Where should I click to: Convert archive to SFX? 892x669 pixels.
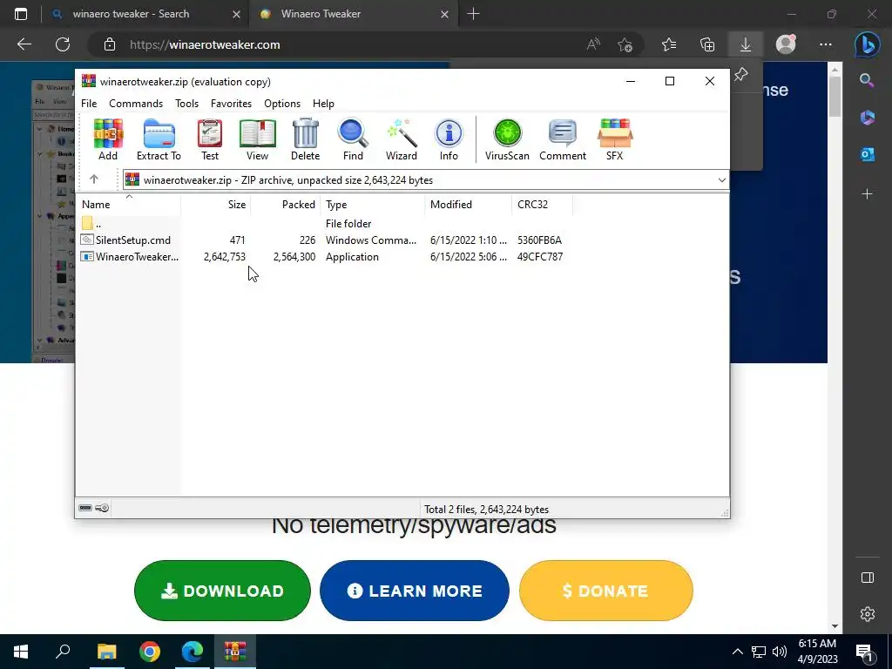coord(614,139)
